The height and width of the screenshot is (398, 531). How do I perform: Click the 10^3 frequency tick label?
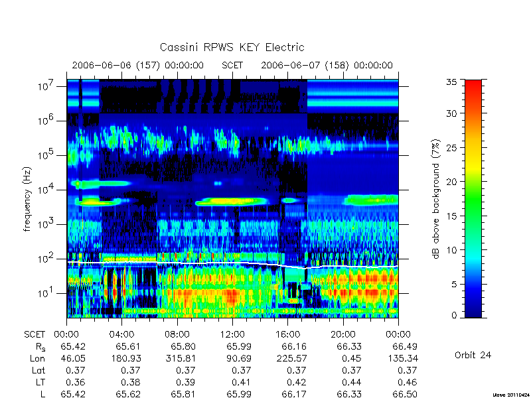tap(46, 224)
